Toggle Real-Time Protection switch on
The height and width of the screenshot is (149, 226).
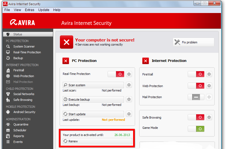[116, 74]
